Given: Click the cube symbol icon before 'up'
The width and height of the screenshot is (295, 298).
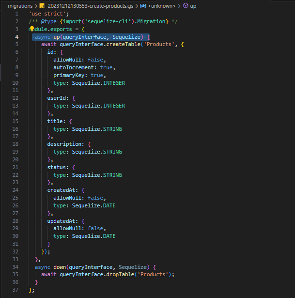Looking at the screenshot, I should click(186, 6).
